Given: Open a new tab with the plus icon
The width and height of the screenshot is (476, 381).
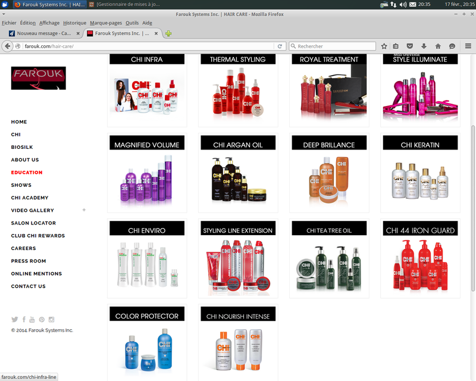Looking at the screenshot, I should [168, 33].
